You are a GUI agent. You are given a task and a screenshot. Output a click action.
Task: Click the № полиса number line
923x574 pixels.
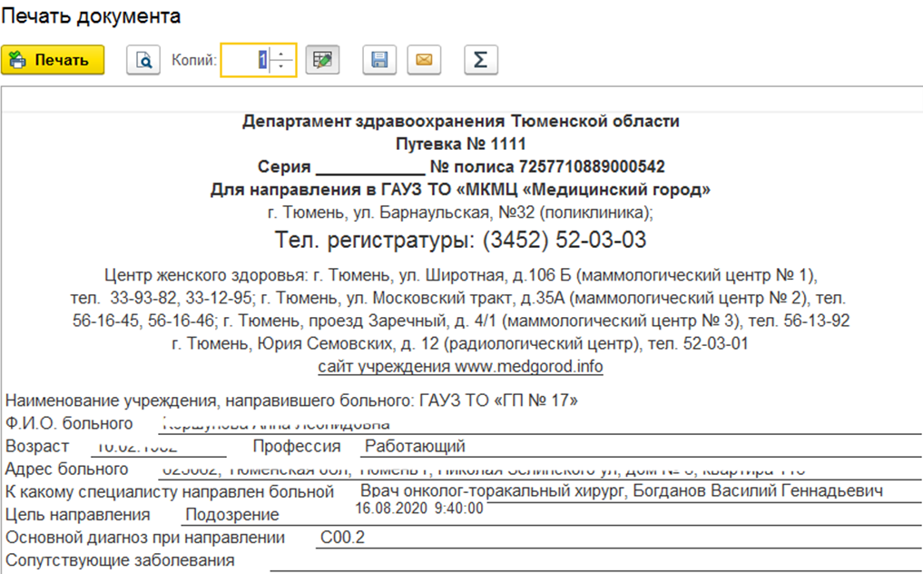point(547,167)
